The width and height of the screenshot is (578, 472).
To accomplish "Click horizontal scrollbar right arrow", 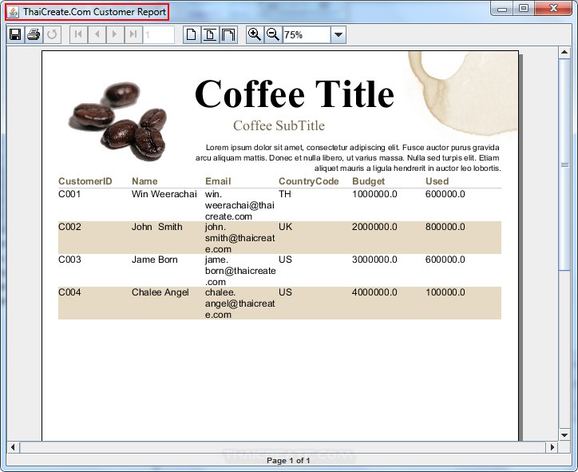I will pos(552,447).
